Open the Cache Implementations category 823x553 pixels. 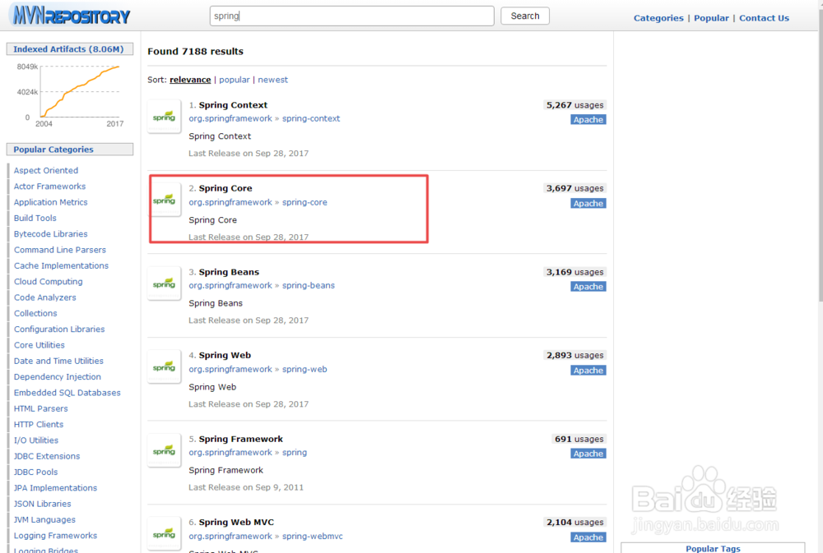tap(62, 265)
